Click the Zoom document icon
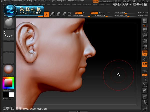150x112 pixels. [x=145, y=35]
